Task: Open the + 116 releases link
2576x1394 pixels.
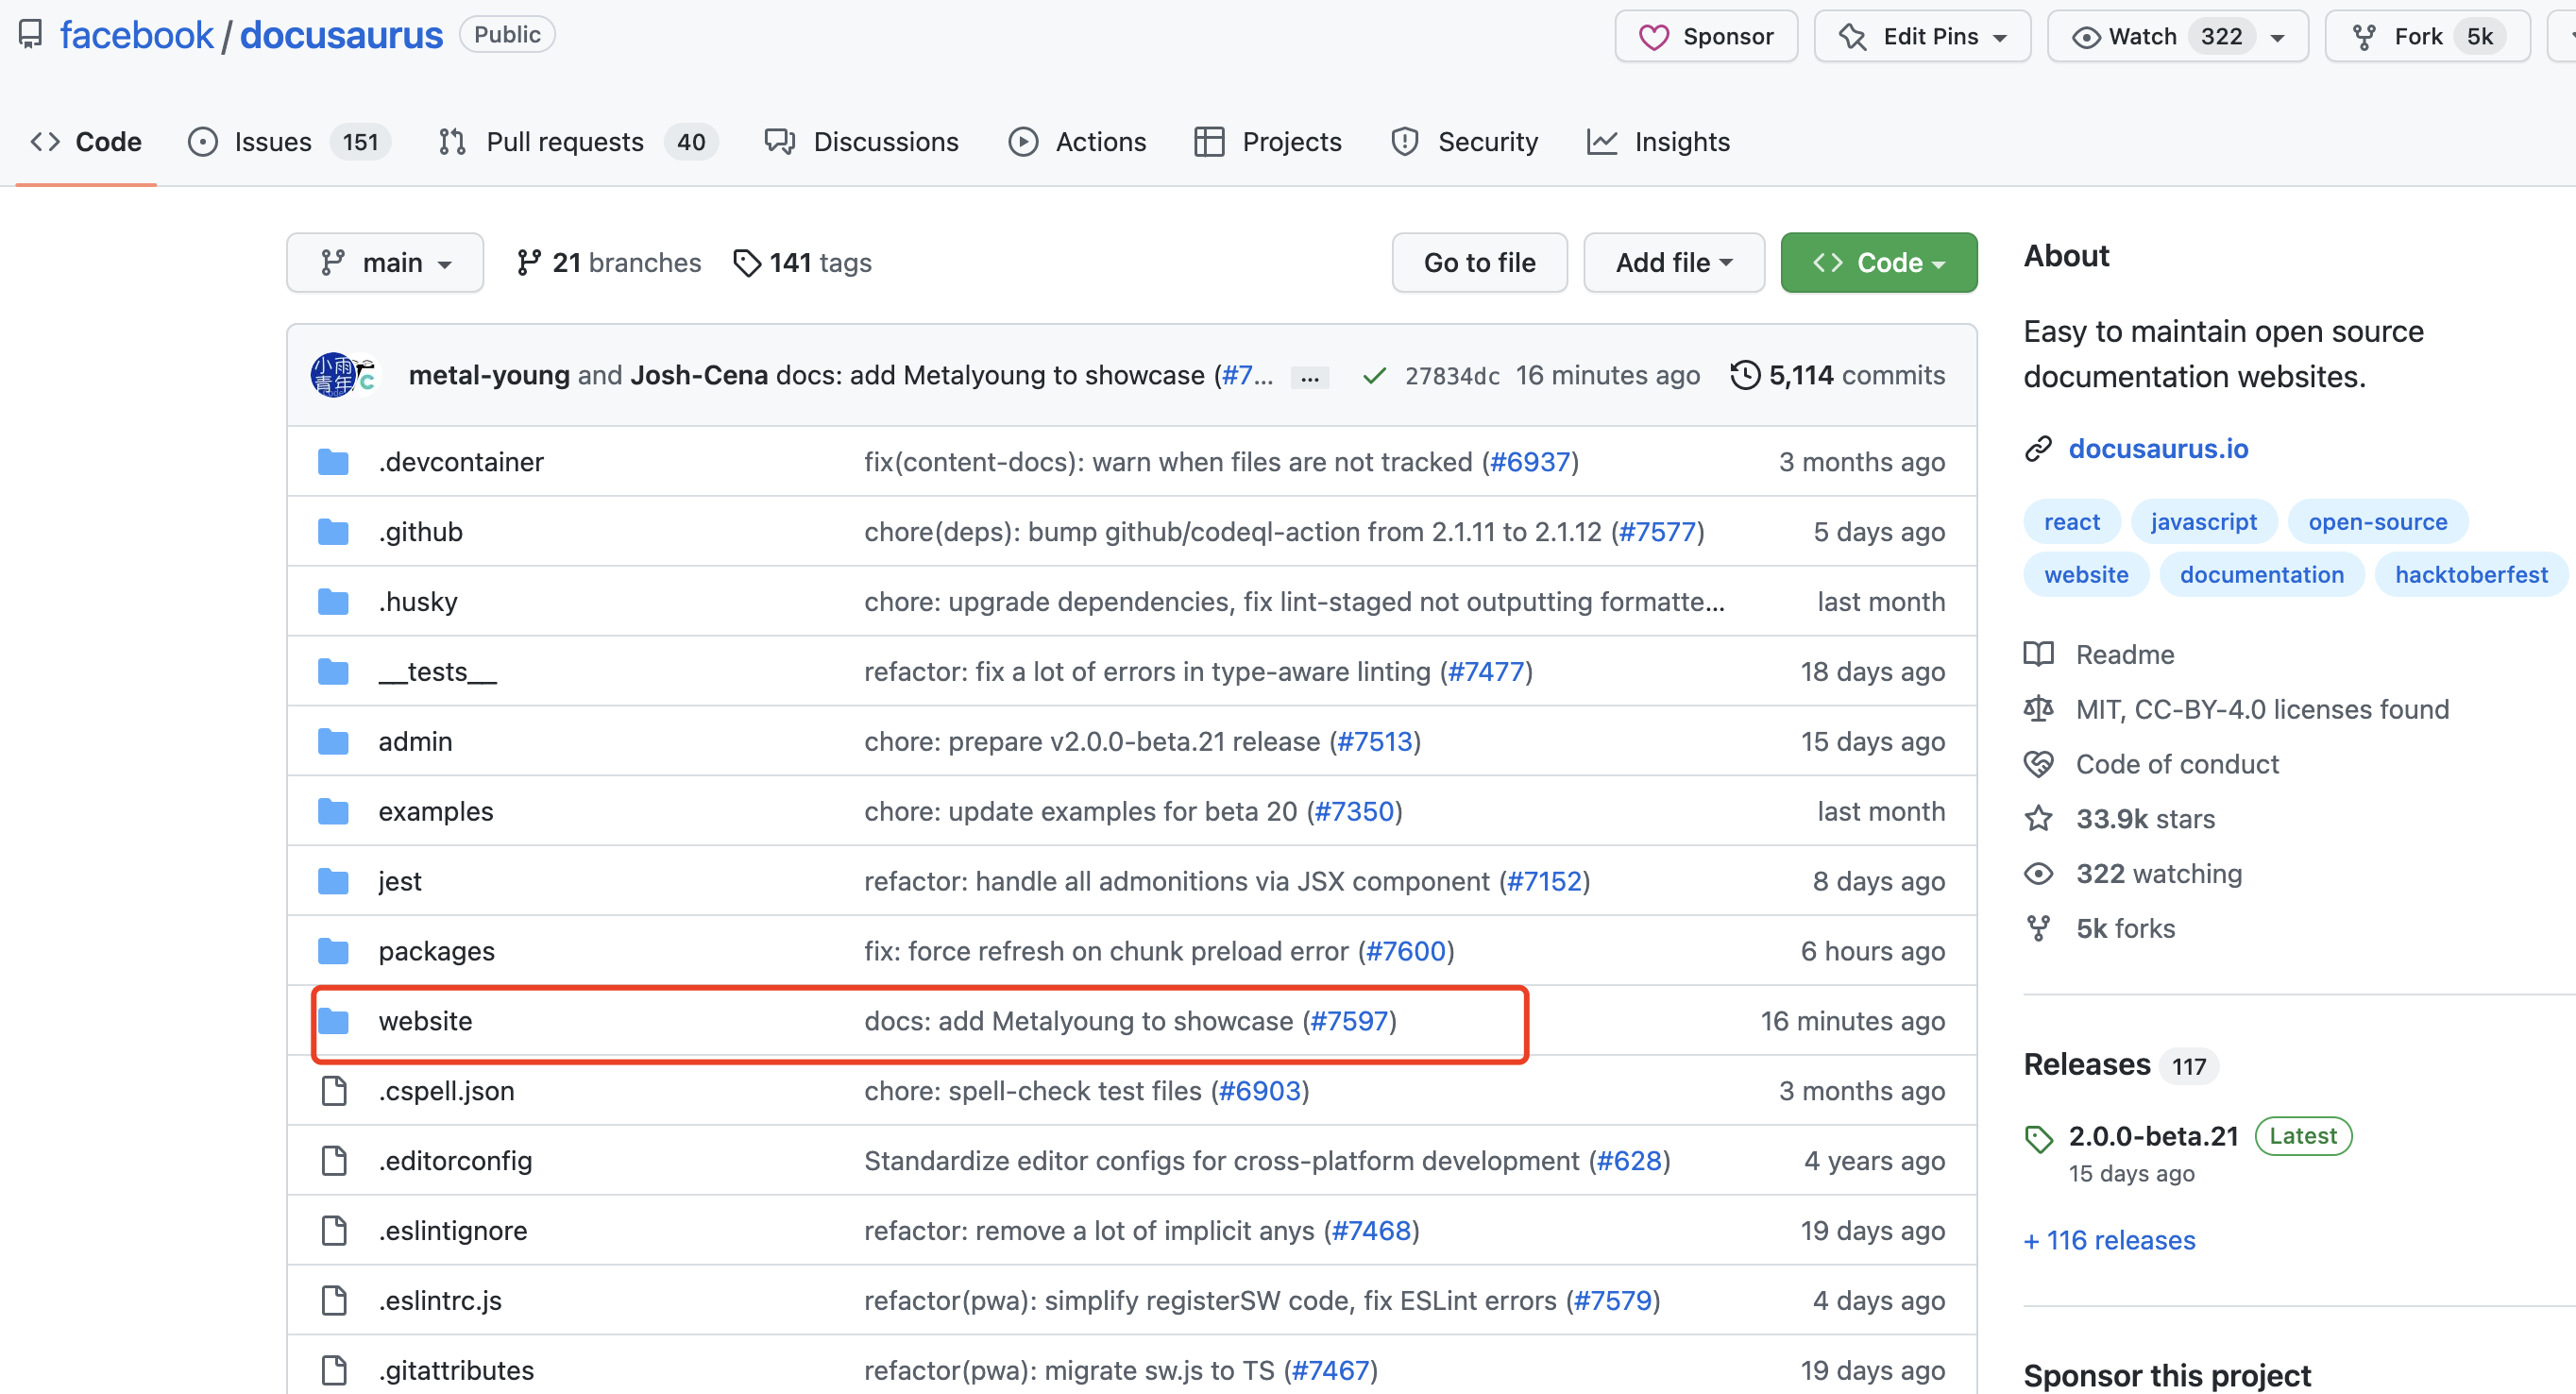Action: pos(2110,1240)
